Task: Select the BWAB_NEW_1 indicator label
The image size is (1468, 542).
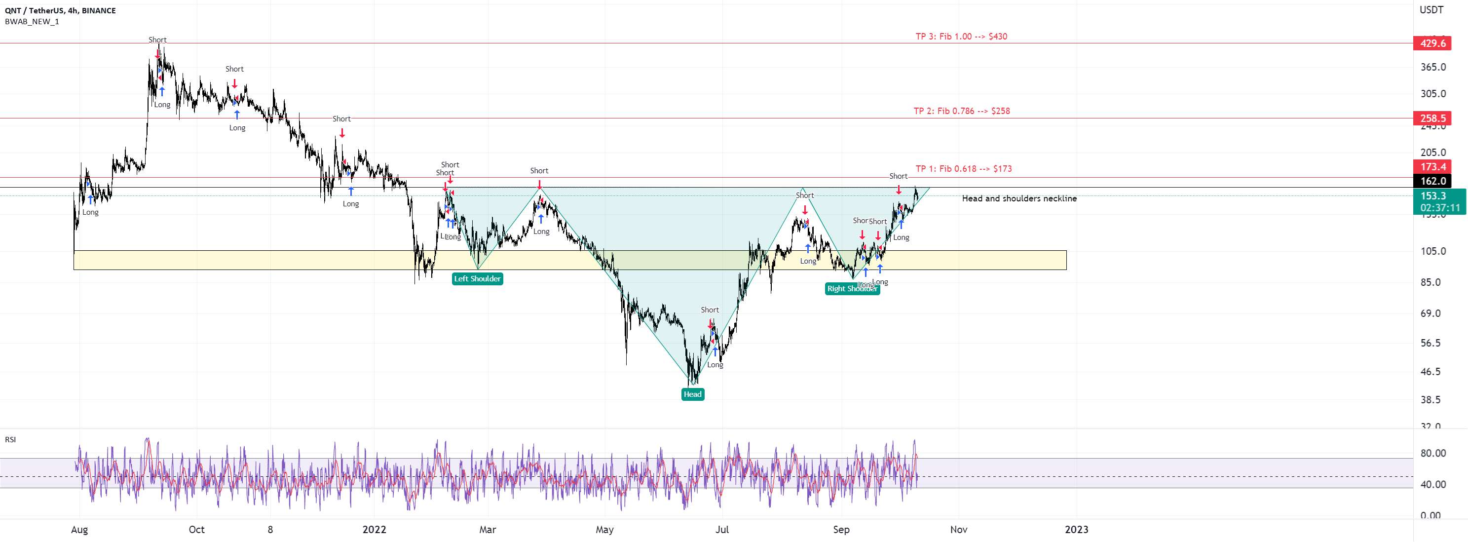Action: (32, 22)
